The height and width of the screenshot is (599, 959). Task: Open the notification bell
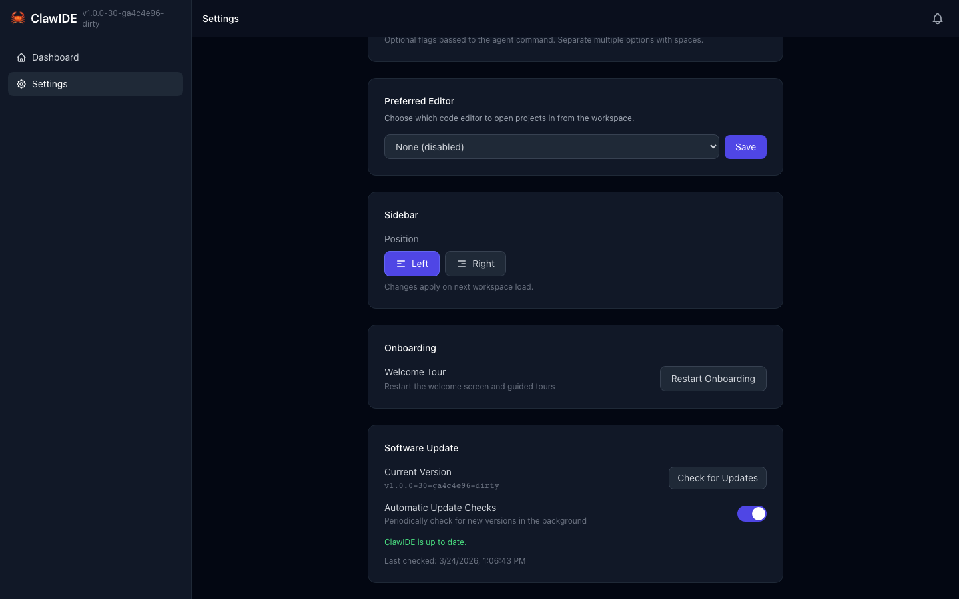pyautogui.click(x=938, y=19)
